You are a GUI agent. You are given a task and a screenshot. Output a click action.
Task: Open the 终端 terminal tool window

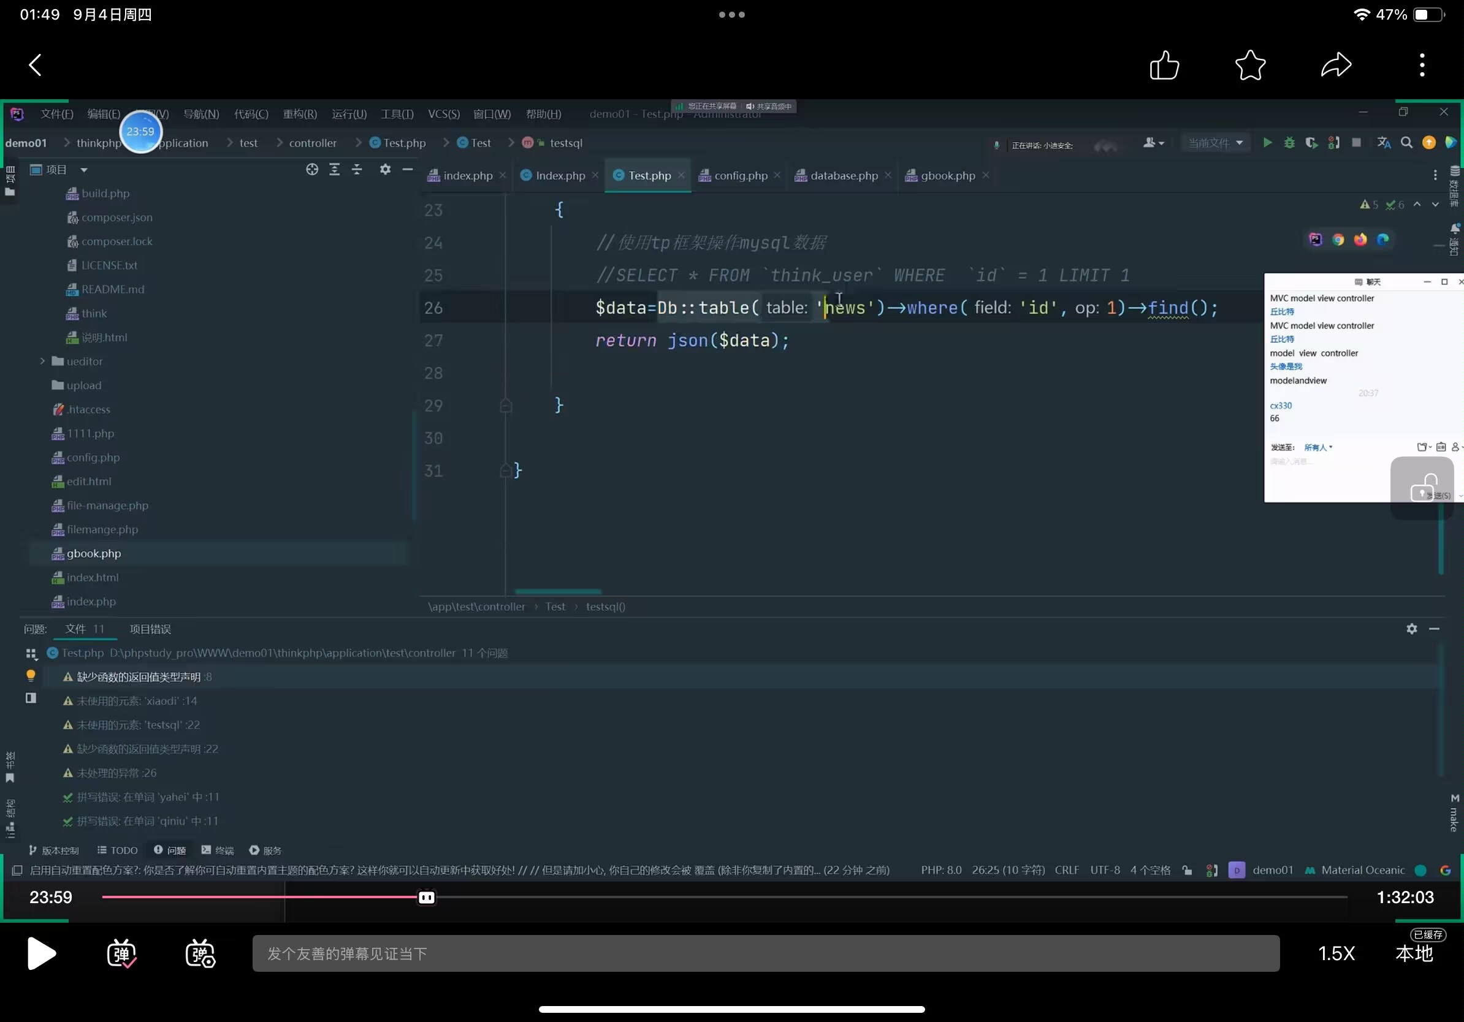point(218,850)
